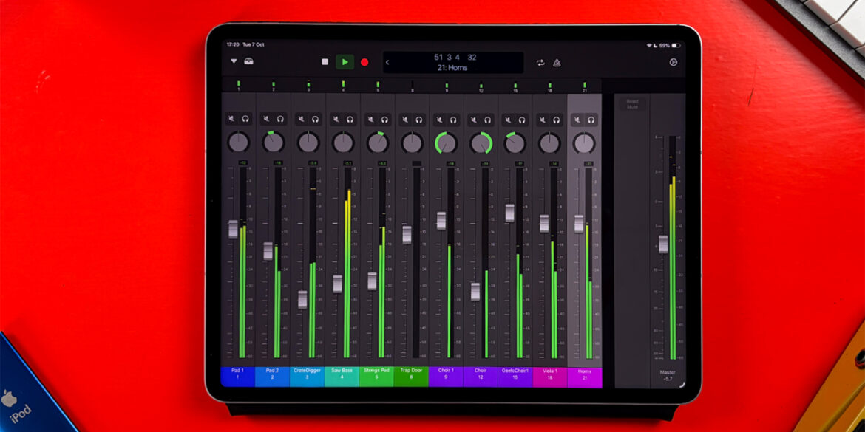
Task: Mute the Pad 1 channel
Action: [x=230, y=118]
